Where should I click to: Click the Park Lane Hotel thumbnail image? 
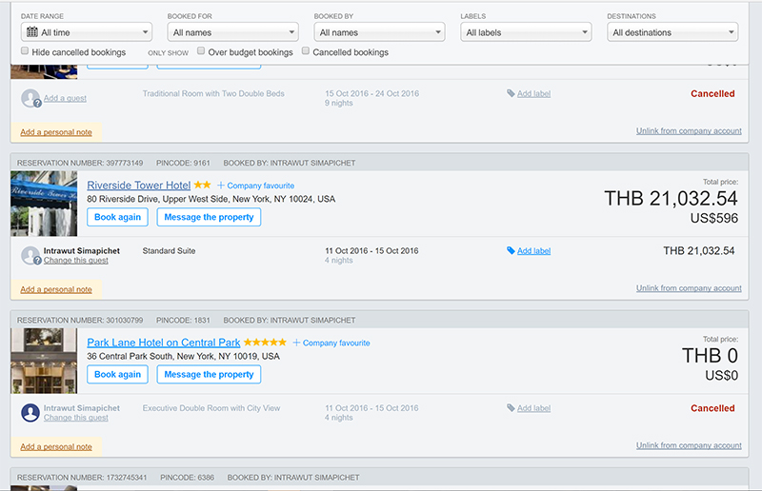pos(44,361)
